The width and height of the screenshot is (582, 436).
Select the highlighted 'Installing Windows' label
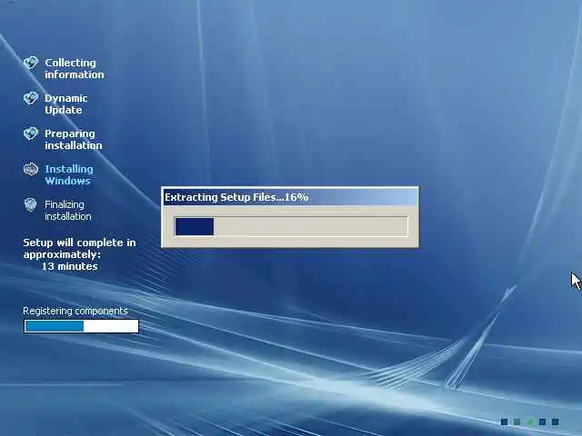pyautogui.click(x=69, y=174)
